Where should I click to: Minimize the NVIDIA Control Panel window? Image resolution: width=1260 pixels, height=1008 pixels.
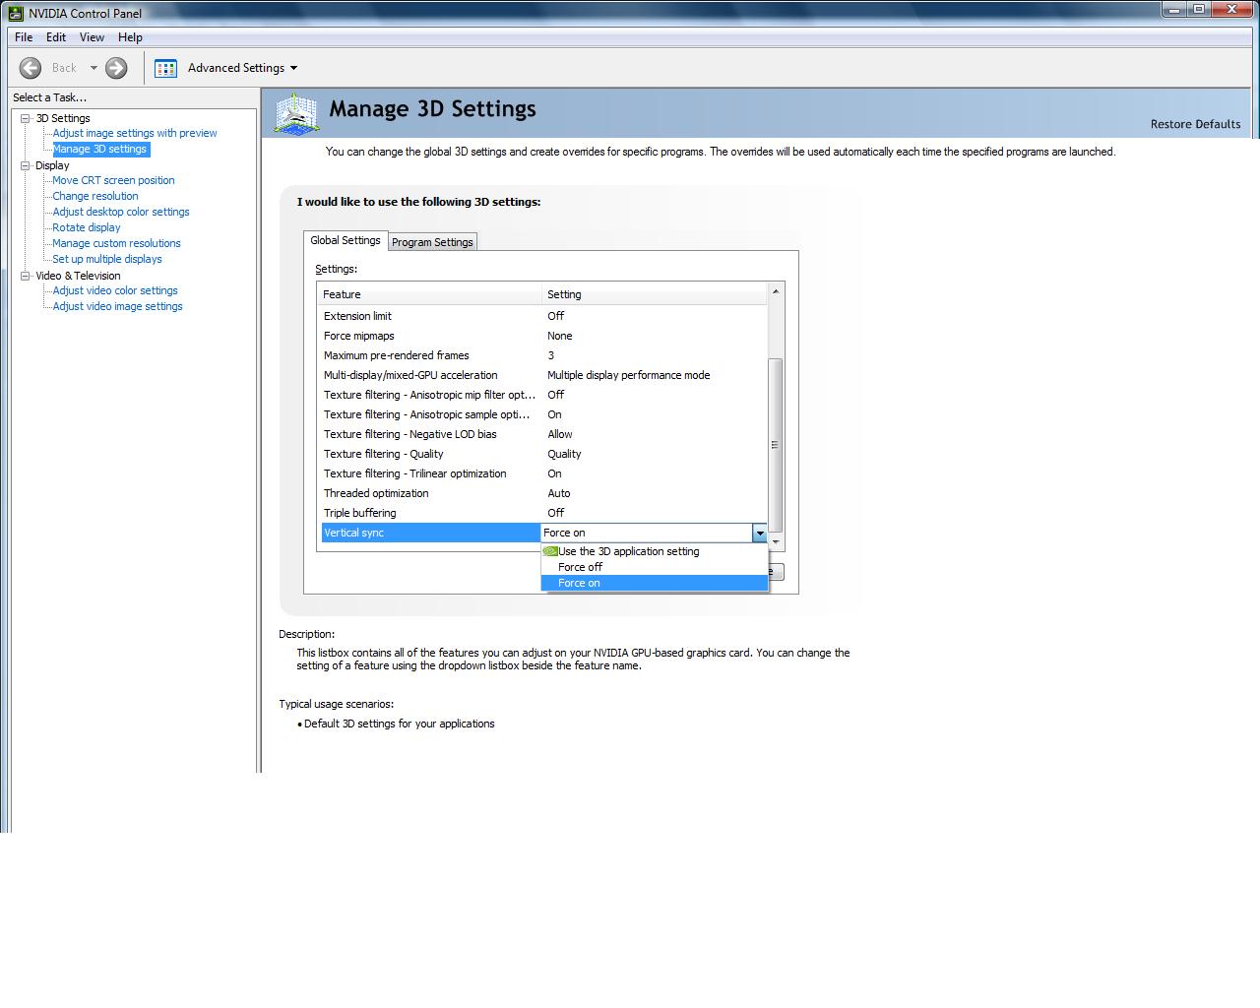(x=1174, y=10)
